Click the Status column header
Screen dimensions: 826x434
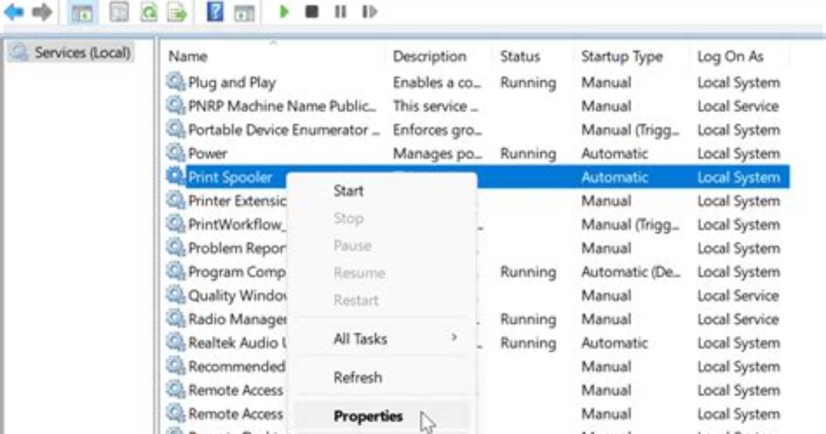520,57
